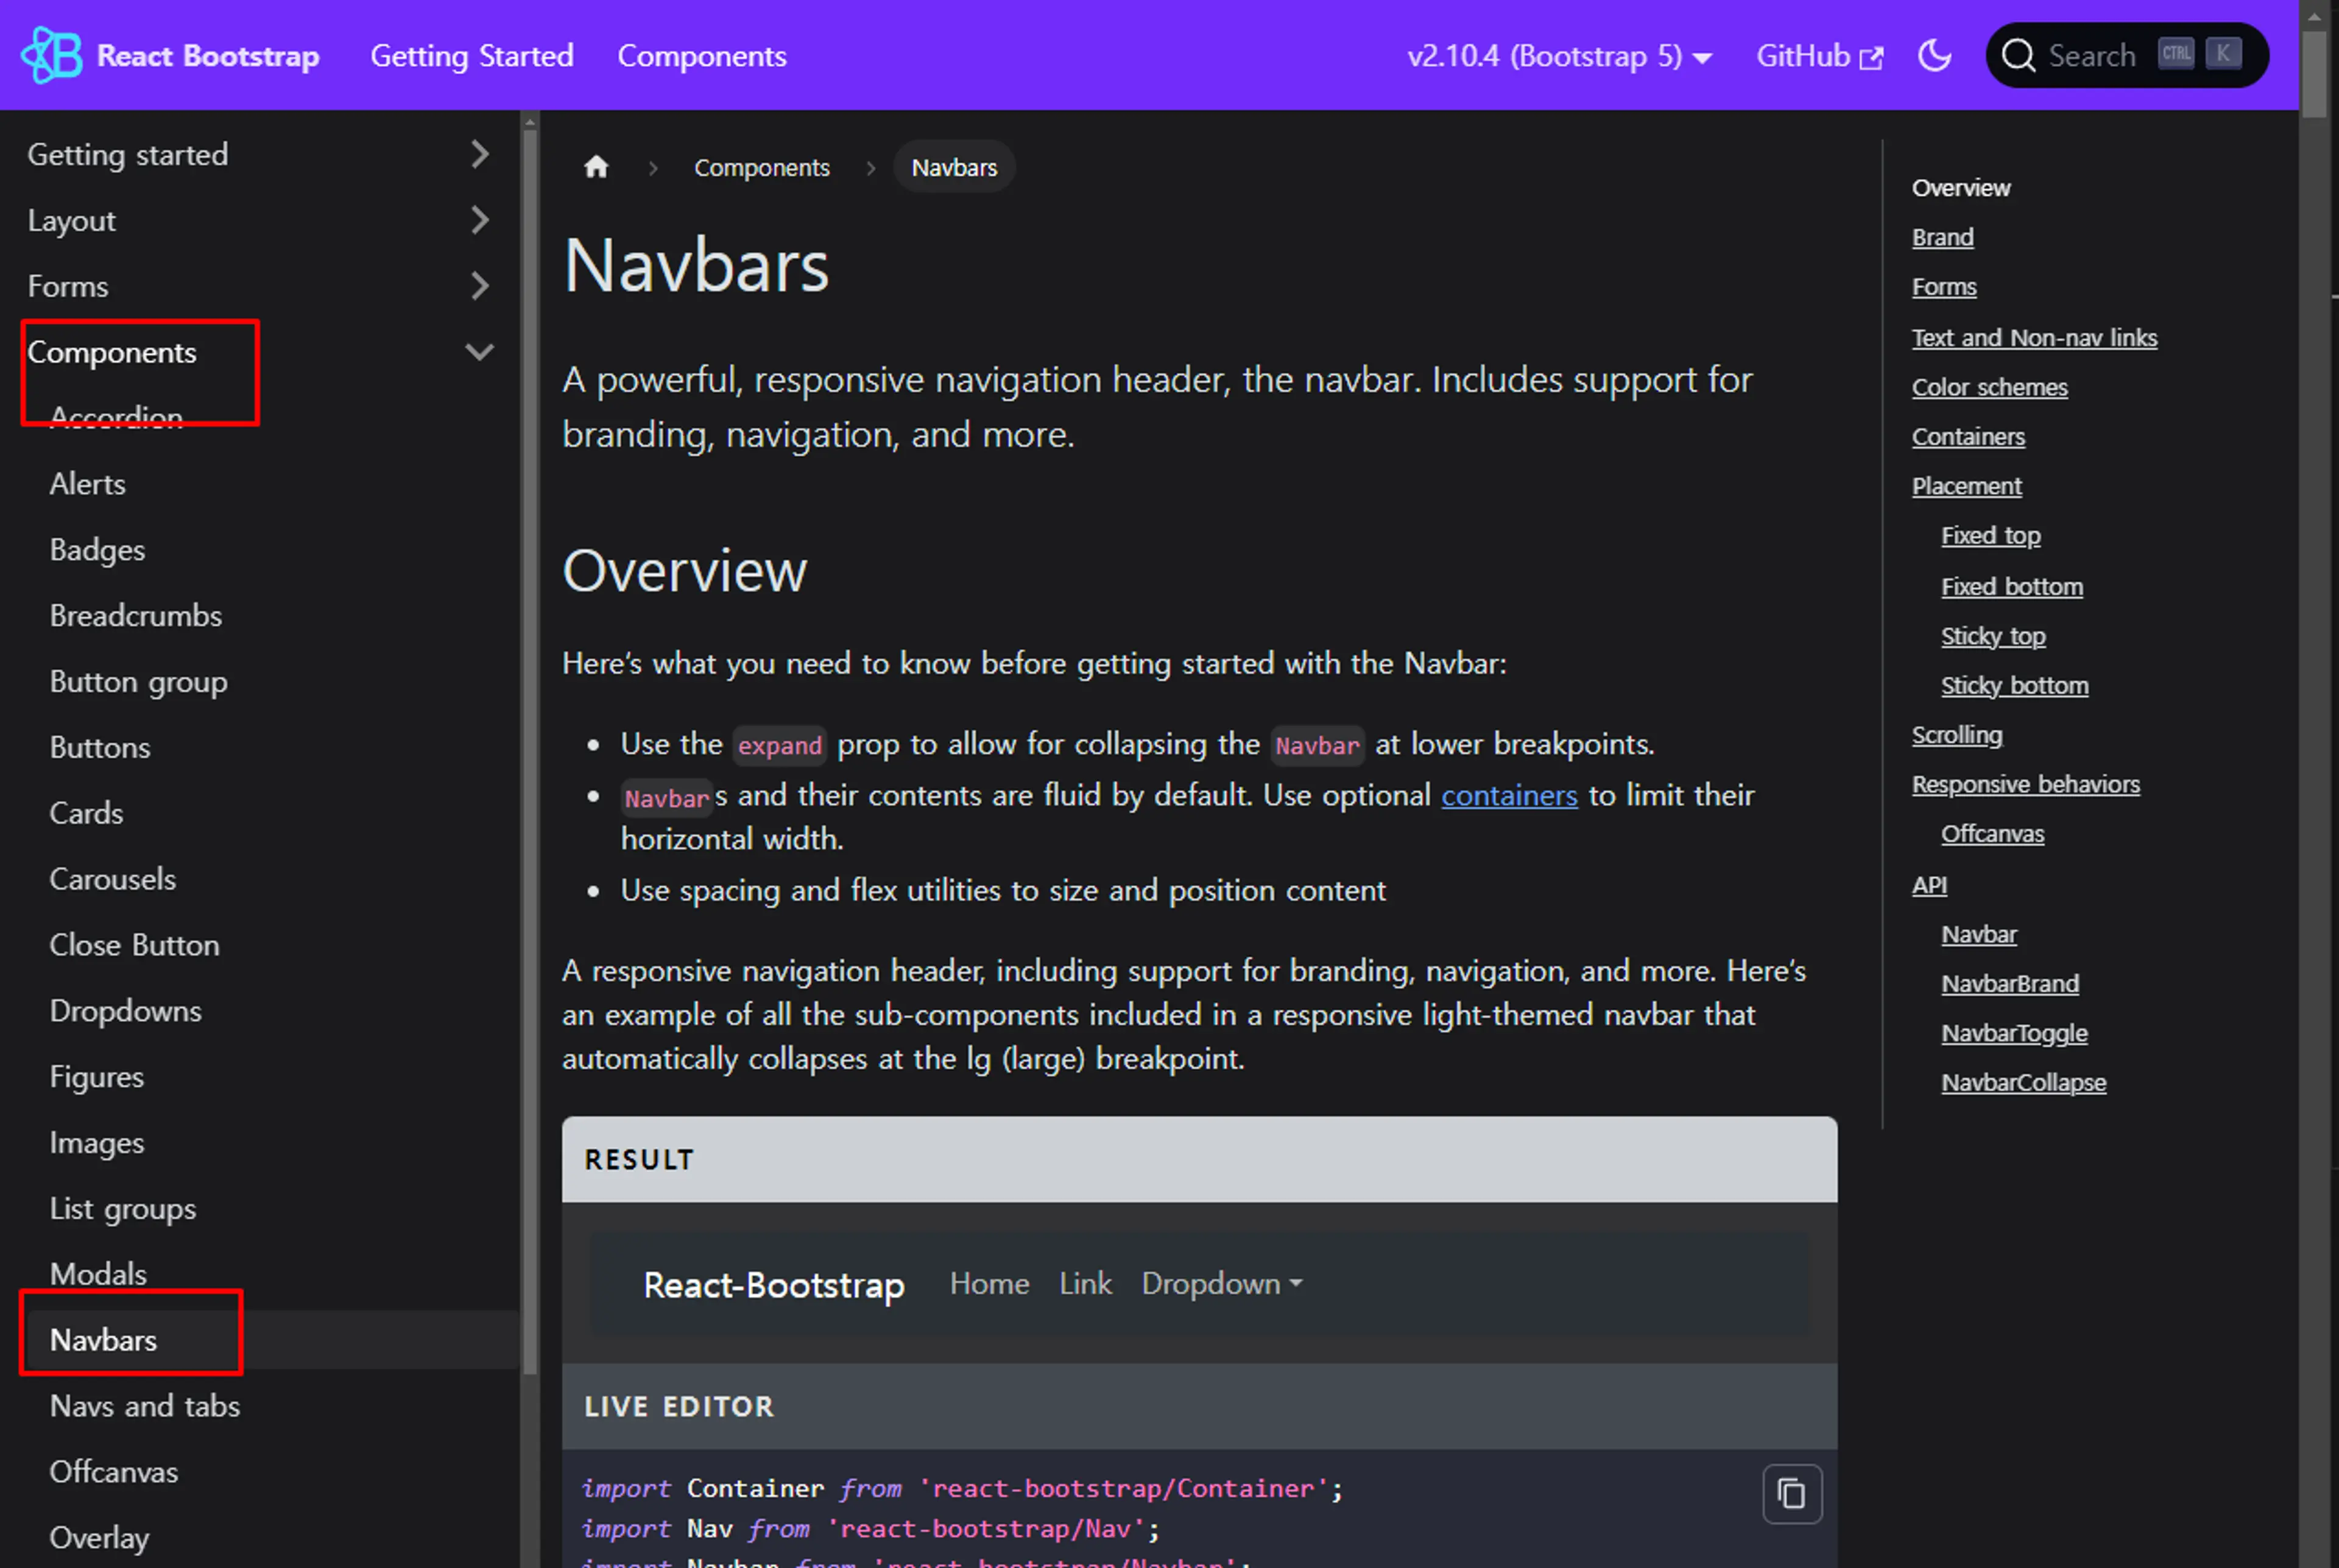The height and width of the screenshot is (1568, 2339).
Task: Jump to Offcanvas in table of contents
Action: 1993,834
